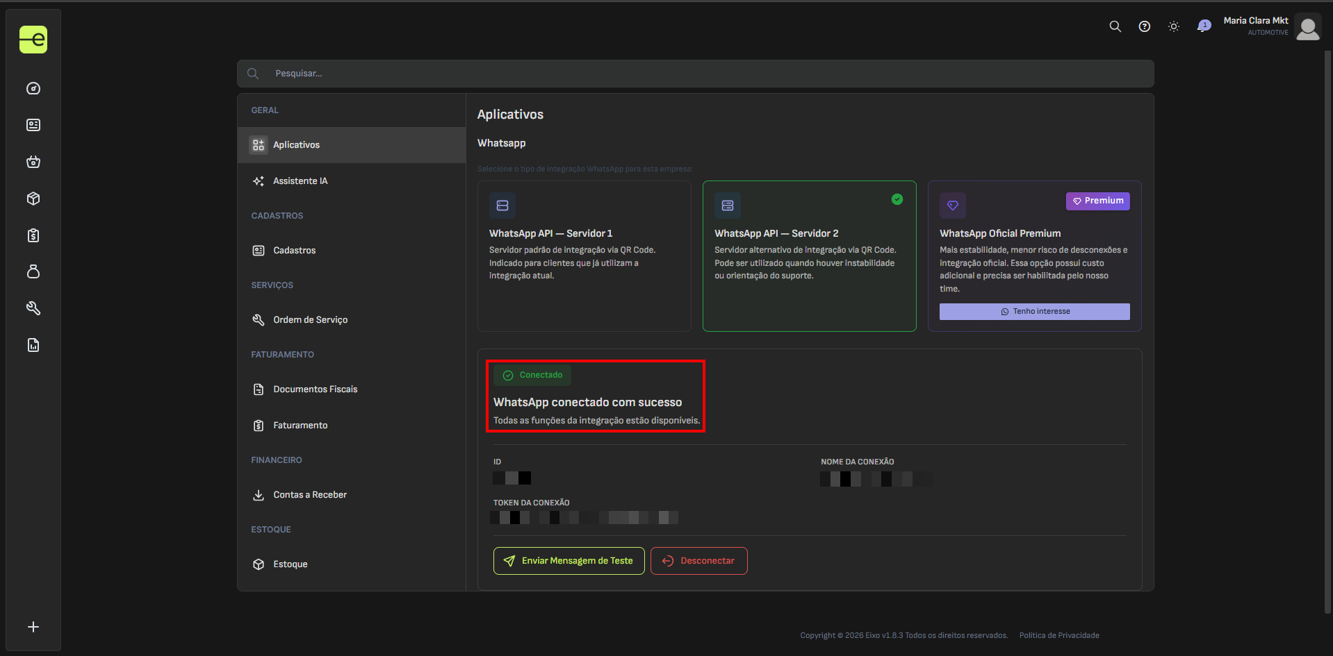Open Ordem de Serviço menu item

(352, 320)
